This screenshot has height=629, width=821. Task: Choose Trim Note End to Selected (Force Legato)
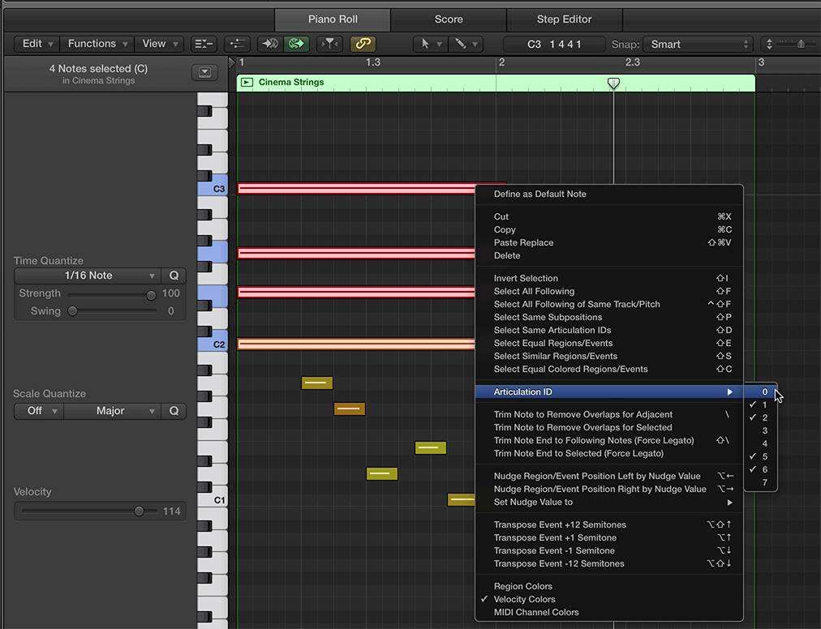pos(609,454)
